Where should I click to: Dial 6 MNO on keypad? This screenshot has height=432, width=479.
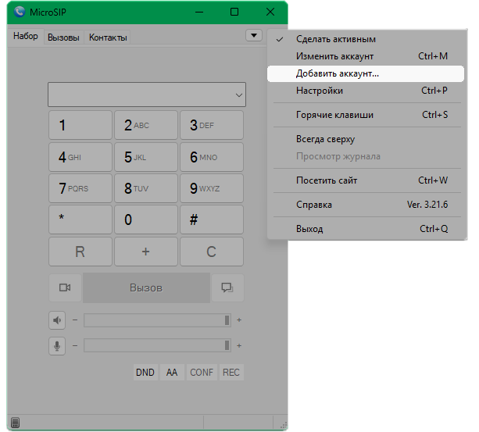pyautogui.click(x=212, y=157)
